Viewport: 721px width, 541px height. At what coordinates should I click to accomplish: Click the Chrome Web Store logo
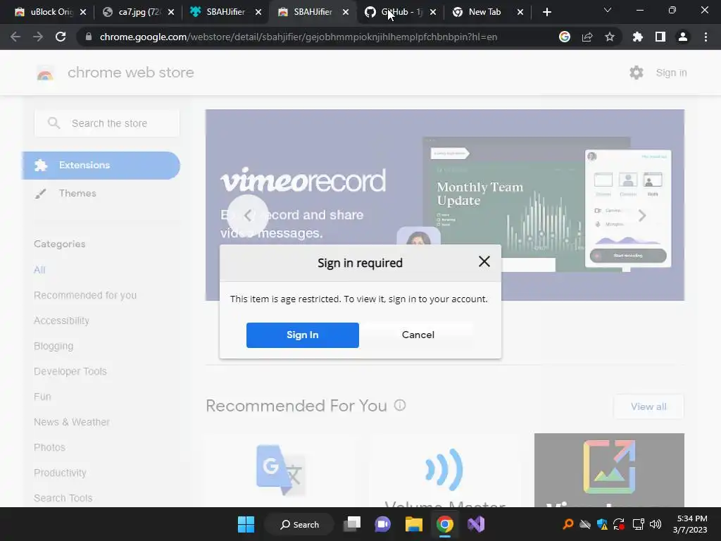[x=45, y=73]
